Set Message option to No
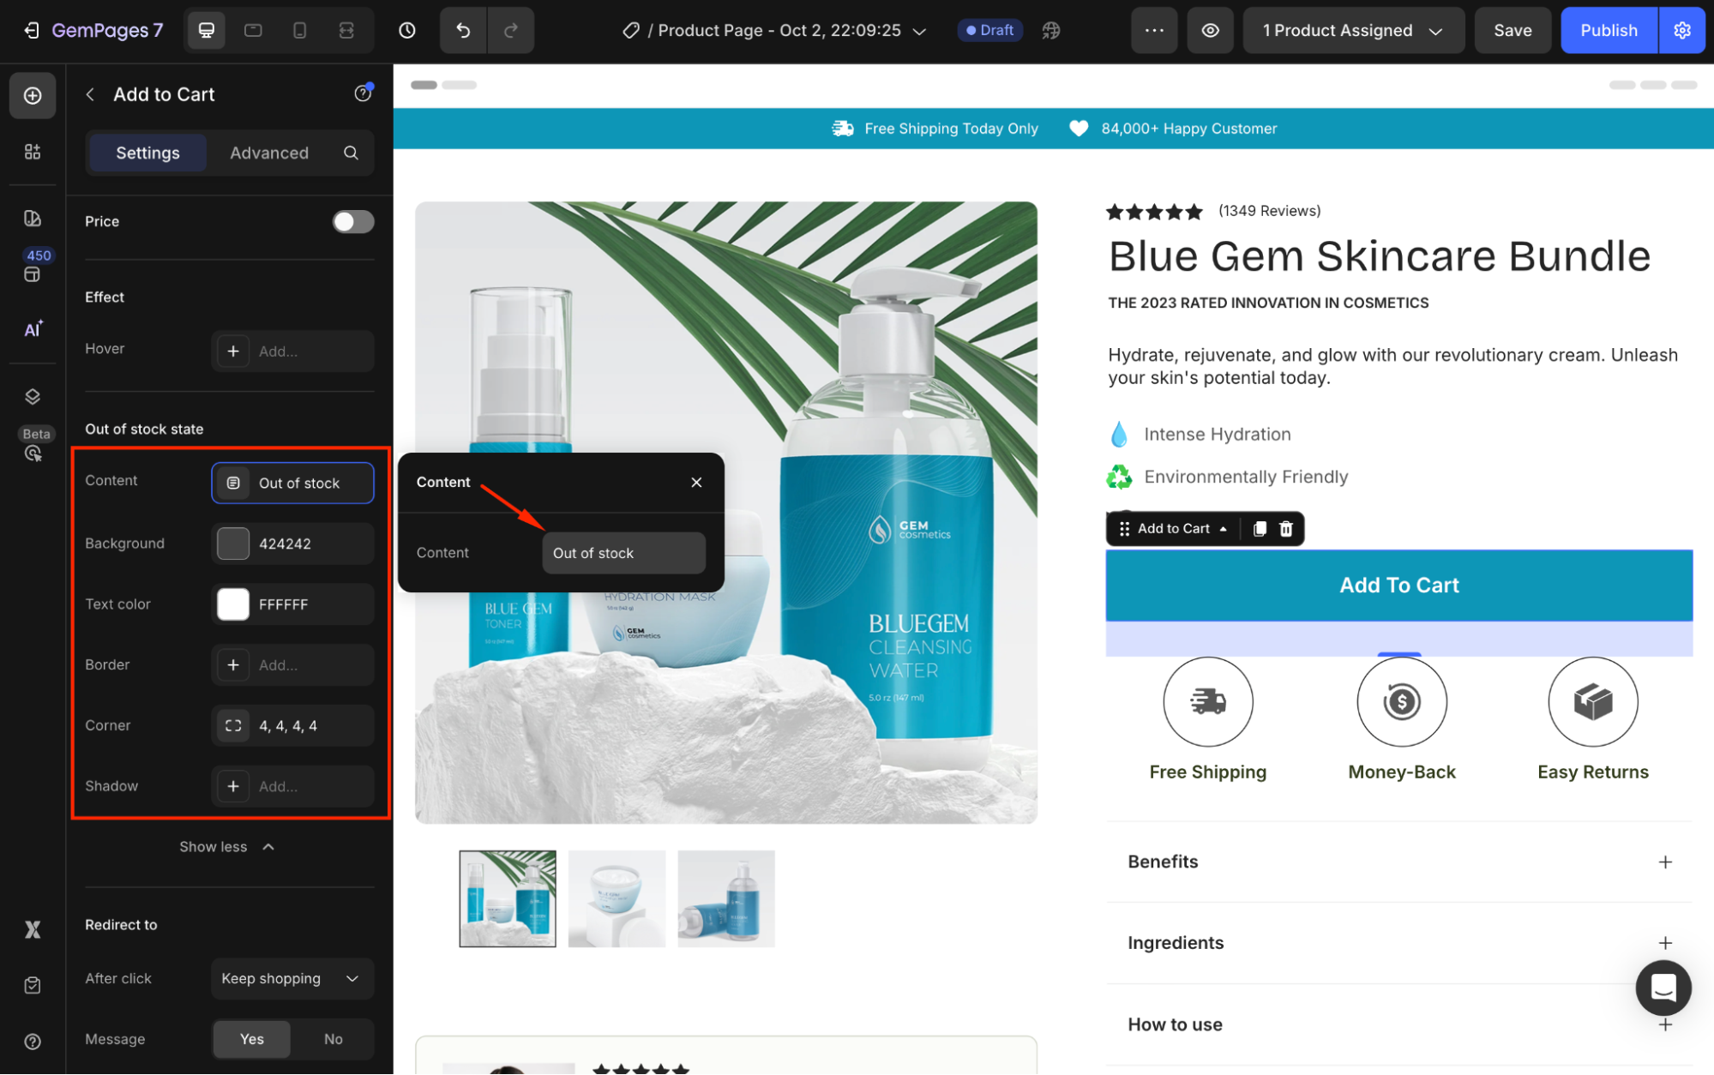 point(333,1039)
